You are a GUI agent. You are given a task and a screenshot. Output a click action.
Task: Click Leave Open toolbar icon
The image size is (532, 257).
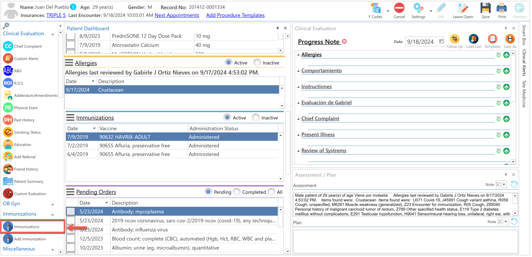click(463, 8)
